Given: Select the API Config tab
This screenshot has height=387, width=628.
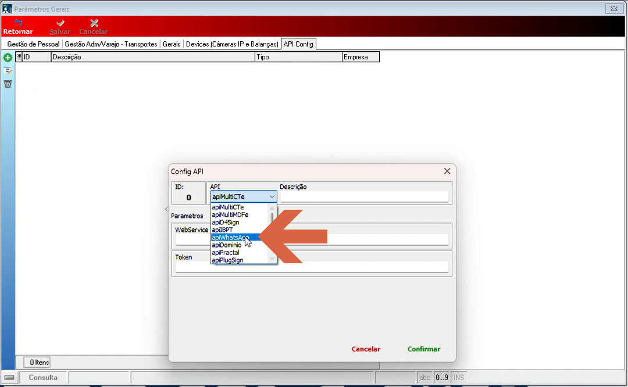Looking at the screenshot, I should (x=298, y=44).
